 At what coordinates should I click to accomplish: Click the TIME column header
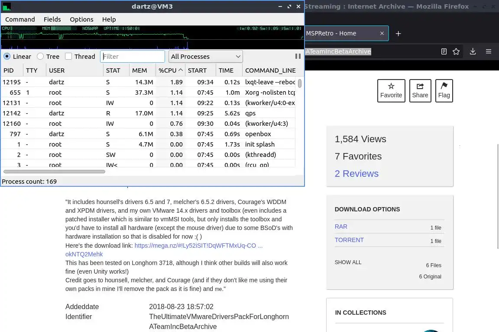point(229,70)
